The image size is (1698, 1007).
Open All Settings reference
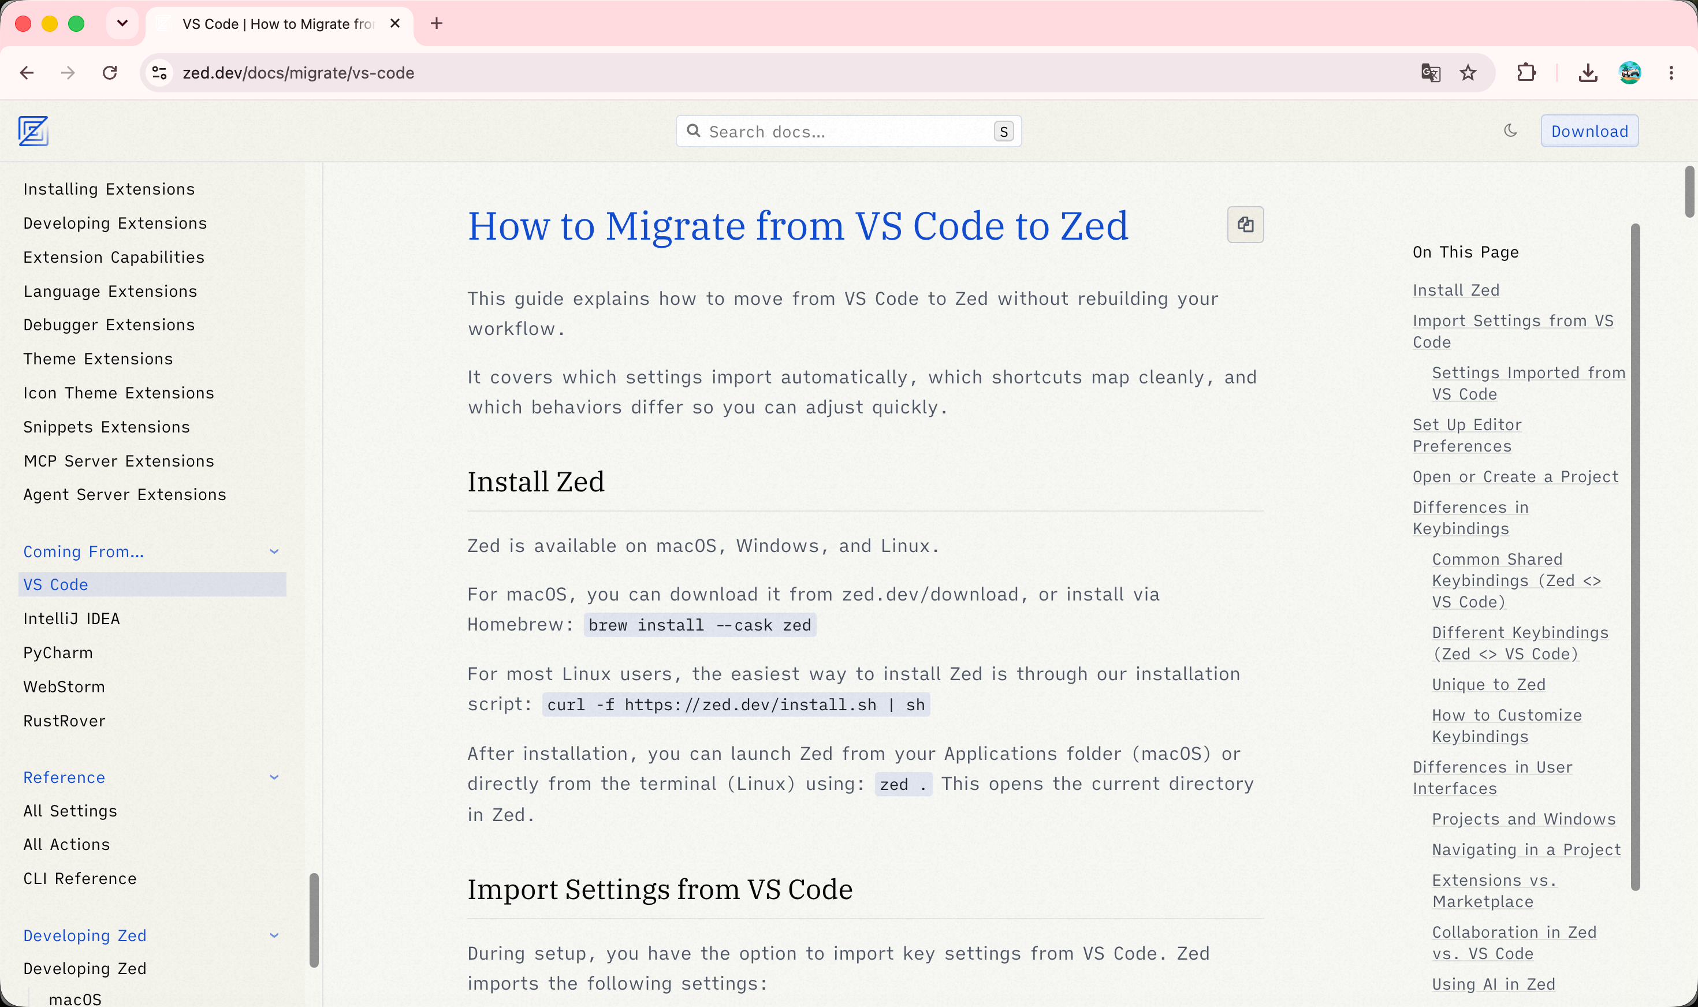click(x=70, y=811)
